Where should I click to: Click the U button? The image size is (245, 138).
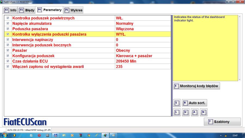click(x=186, y=112)
